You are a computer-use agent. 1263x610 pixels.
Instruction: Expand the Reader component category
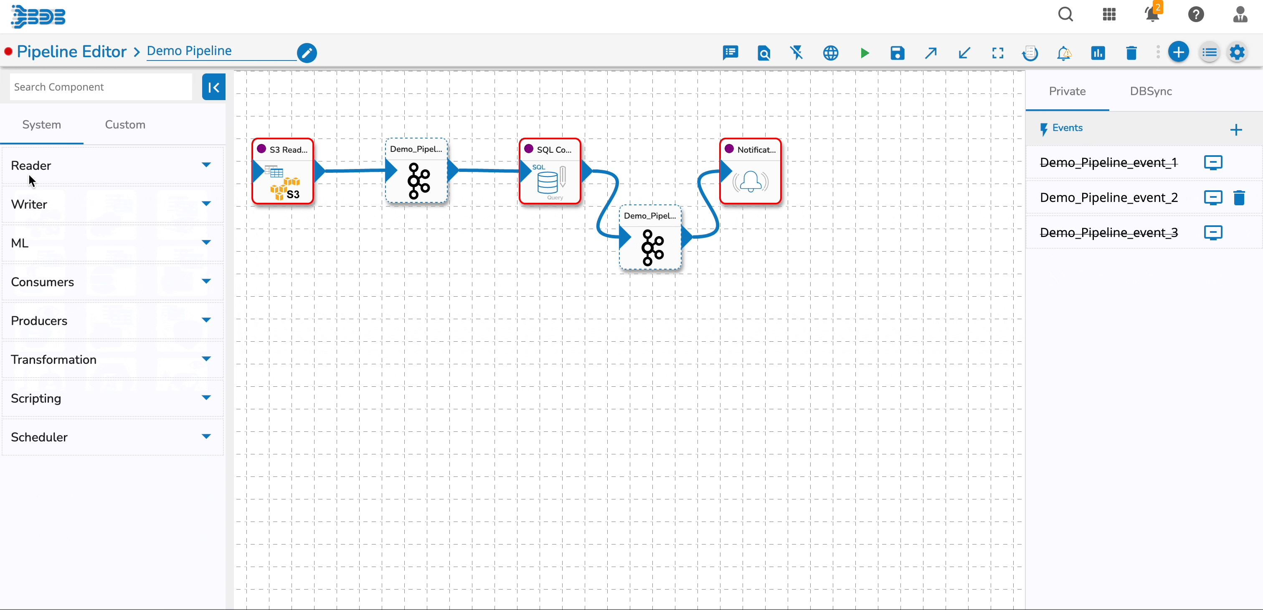(206, 165)
